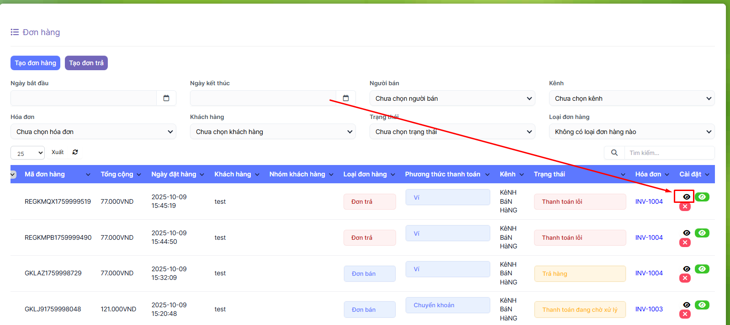Open invoice link INV-1003
This screenshot has height=325, width=730.
649,309
